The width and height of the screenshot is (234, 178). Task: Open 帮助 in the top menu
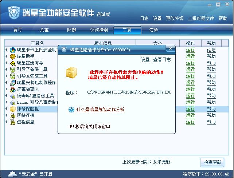[223, 18]
